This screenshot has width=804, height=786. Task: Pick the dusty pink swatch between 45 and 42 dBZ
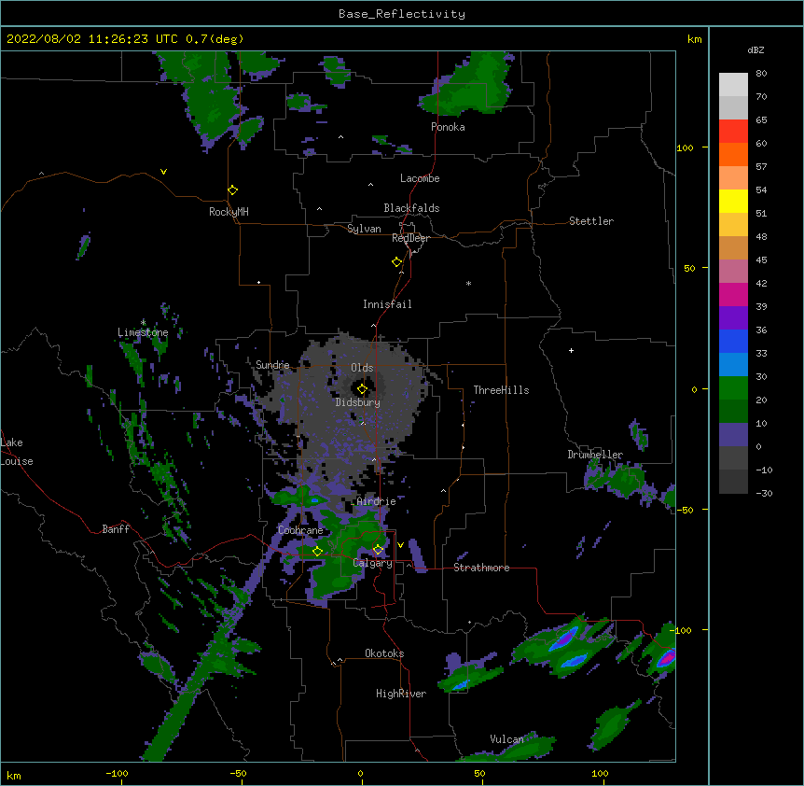coord(733,271)
